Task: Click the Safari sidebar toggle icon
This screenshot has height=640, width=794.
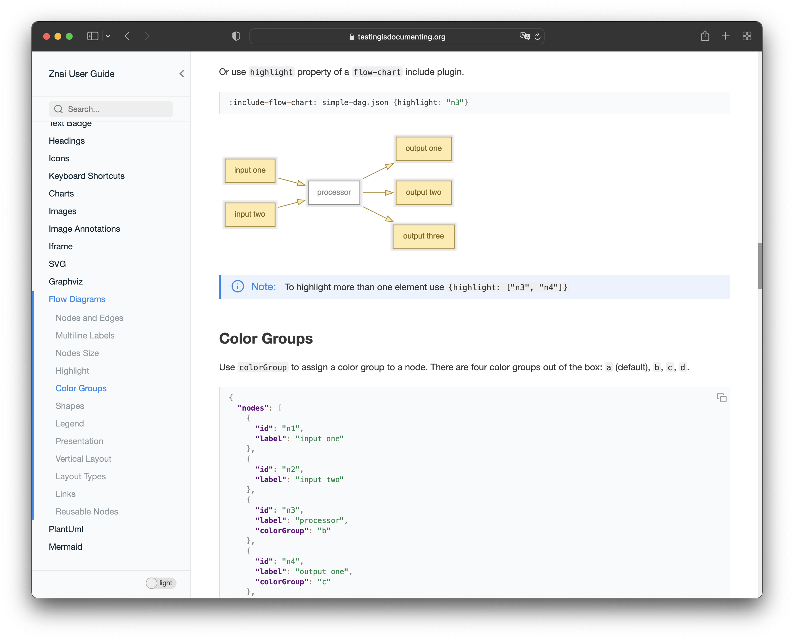Action: (x=93, y=36)
